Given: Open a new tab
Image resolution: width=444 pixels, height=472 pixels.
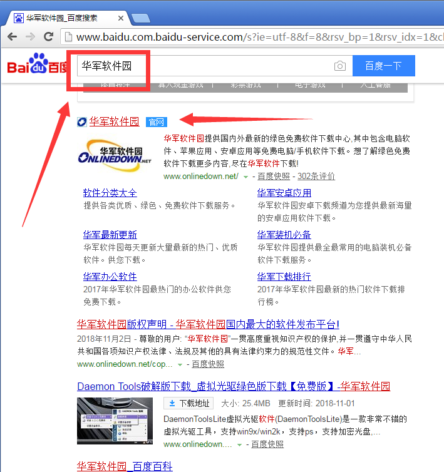Looking at the screenshot, I should pyautogui.click(x=141, y=18).
